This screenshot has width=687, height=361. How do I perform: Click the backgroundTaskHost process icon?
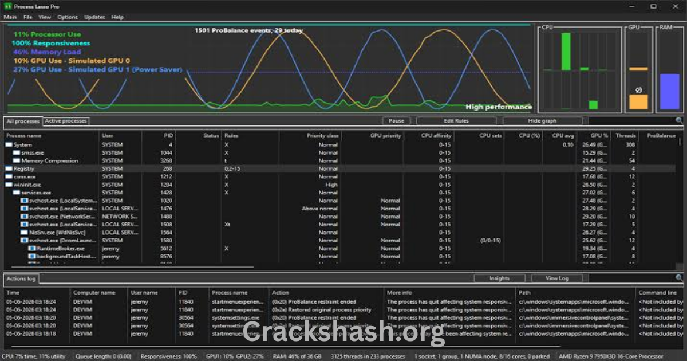click(33, 257)
